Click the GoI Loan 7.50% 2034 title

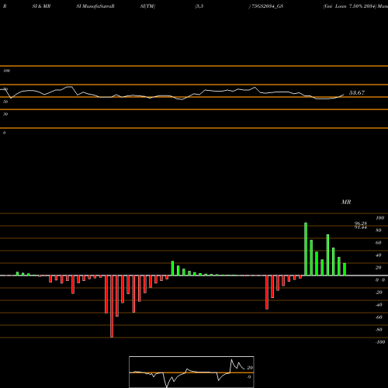click(x=350, y=6)
